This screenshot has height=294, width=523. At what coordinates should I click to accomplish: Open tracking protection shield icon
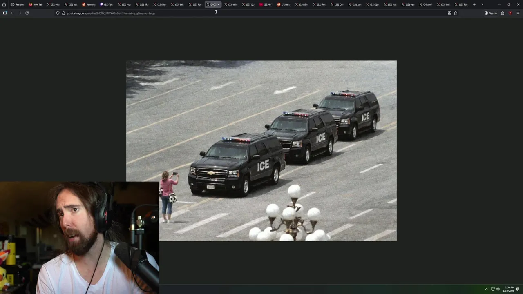(x=58, y=13)
